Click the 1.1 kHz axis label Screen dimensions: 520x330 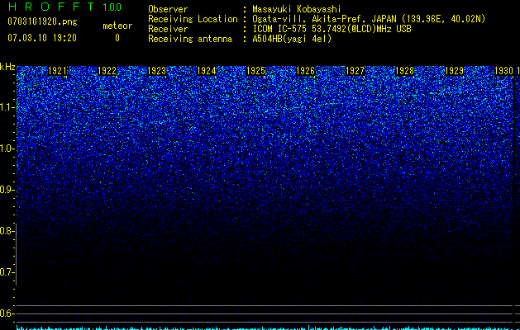pos(7,107)
